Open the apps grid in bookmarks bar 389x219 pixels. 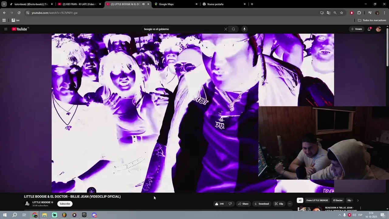point(4,20)
